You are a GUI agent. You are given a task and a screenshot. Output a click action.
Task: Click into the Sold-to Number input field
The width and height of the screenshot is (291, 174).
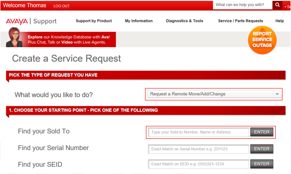tap(199, 132)
